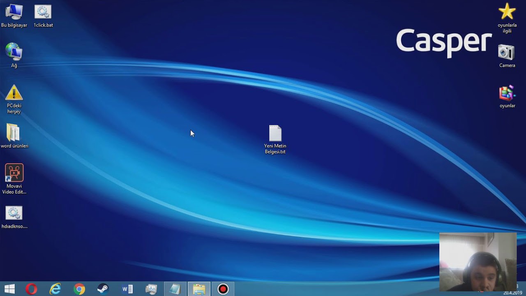Switch to the screen recorder taskbar button
This screenshot has height=296, width=526.
pos(223,289)
